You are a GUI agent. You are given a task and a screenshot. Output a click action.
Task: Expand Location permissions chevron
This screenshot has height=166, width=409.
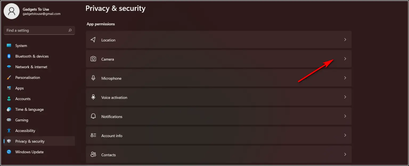coord(345,40)
